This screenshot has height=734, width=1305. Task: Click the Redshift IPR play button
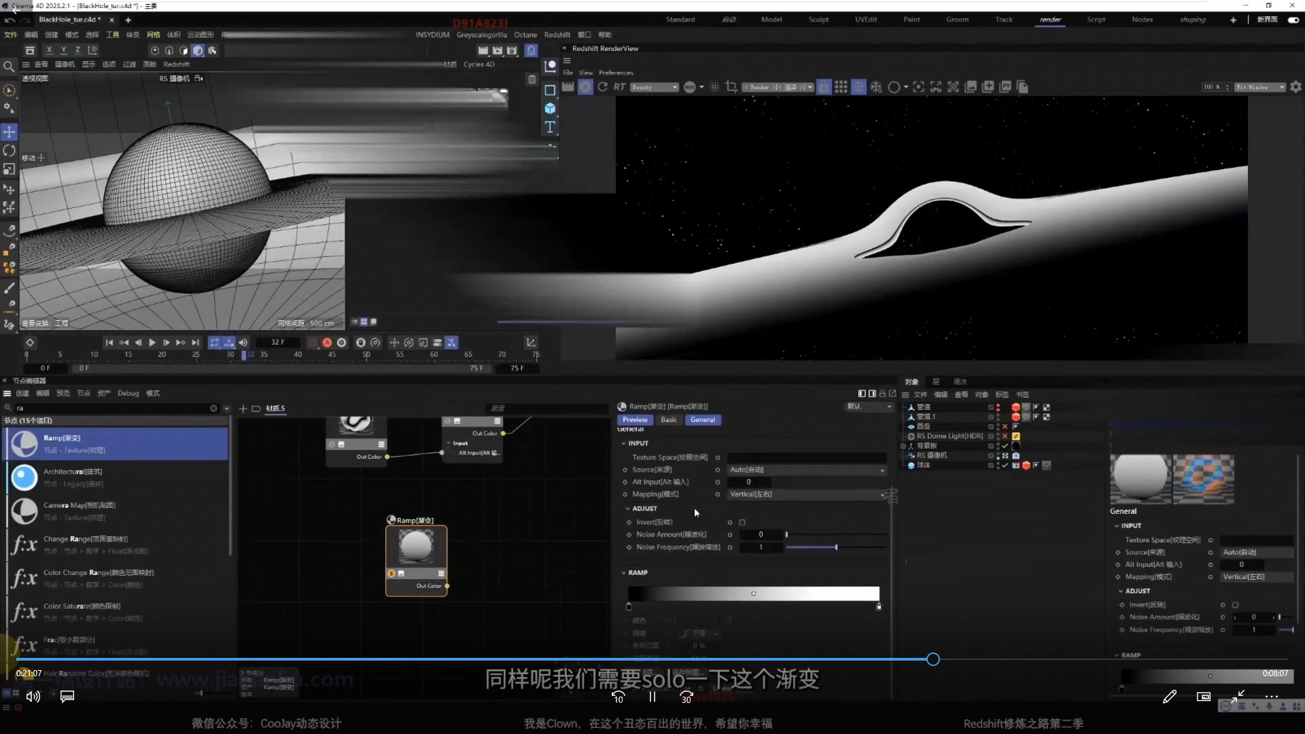click(x=585, y=87)
